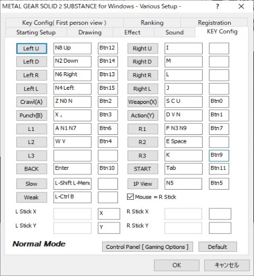Switch to the Starting Setup tab
This screenshot has width=254, height=276.
point(36,32)
